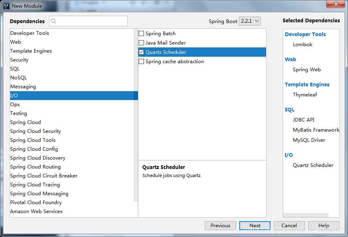348x237 pixels.
Task: Select Spring Cloud Circuit Breaker category
Action: (72, 175)
